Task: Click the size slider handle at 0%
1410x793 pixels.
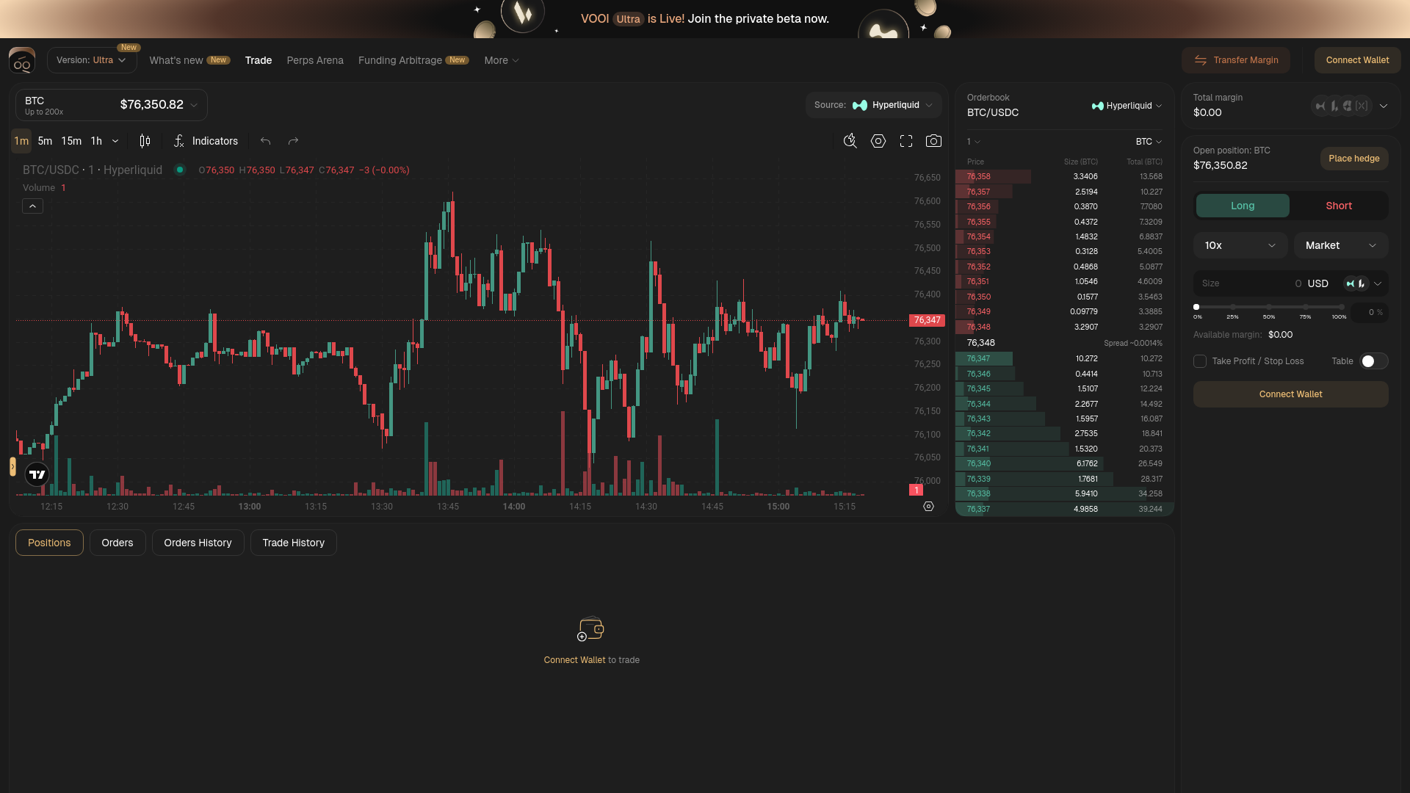Action: pos(1196,307)
